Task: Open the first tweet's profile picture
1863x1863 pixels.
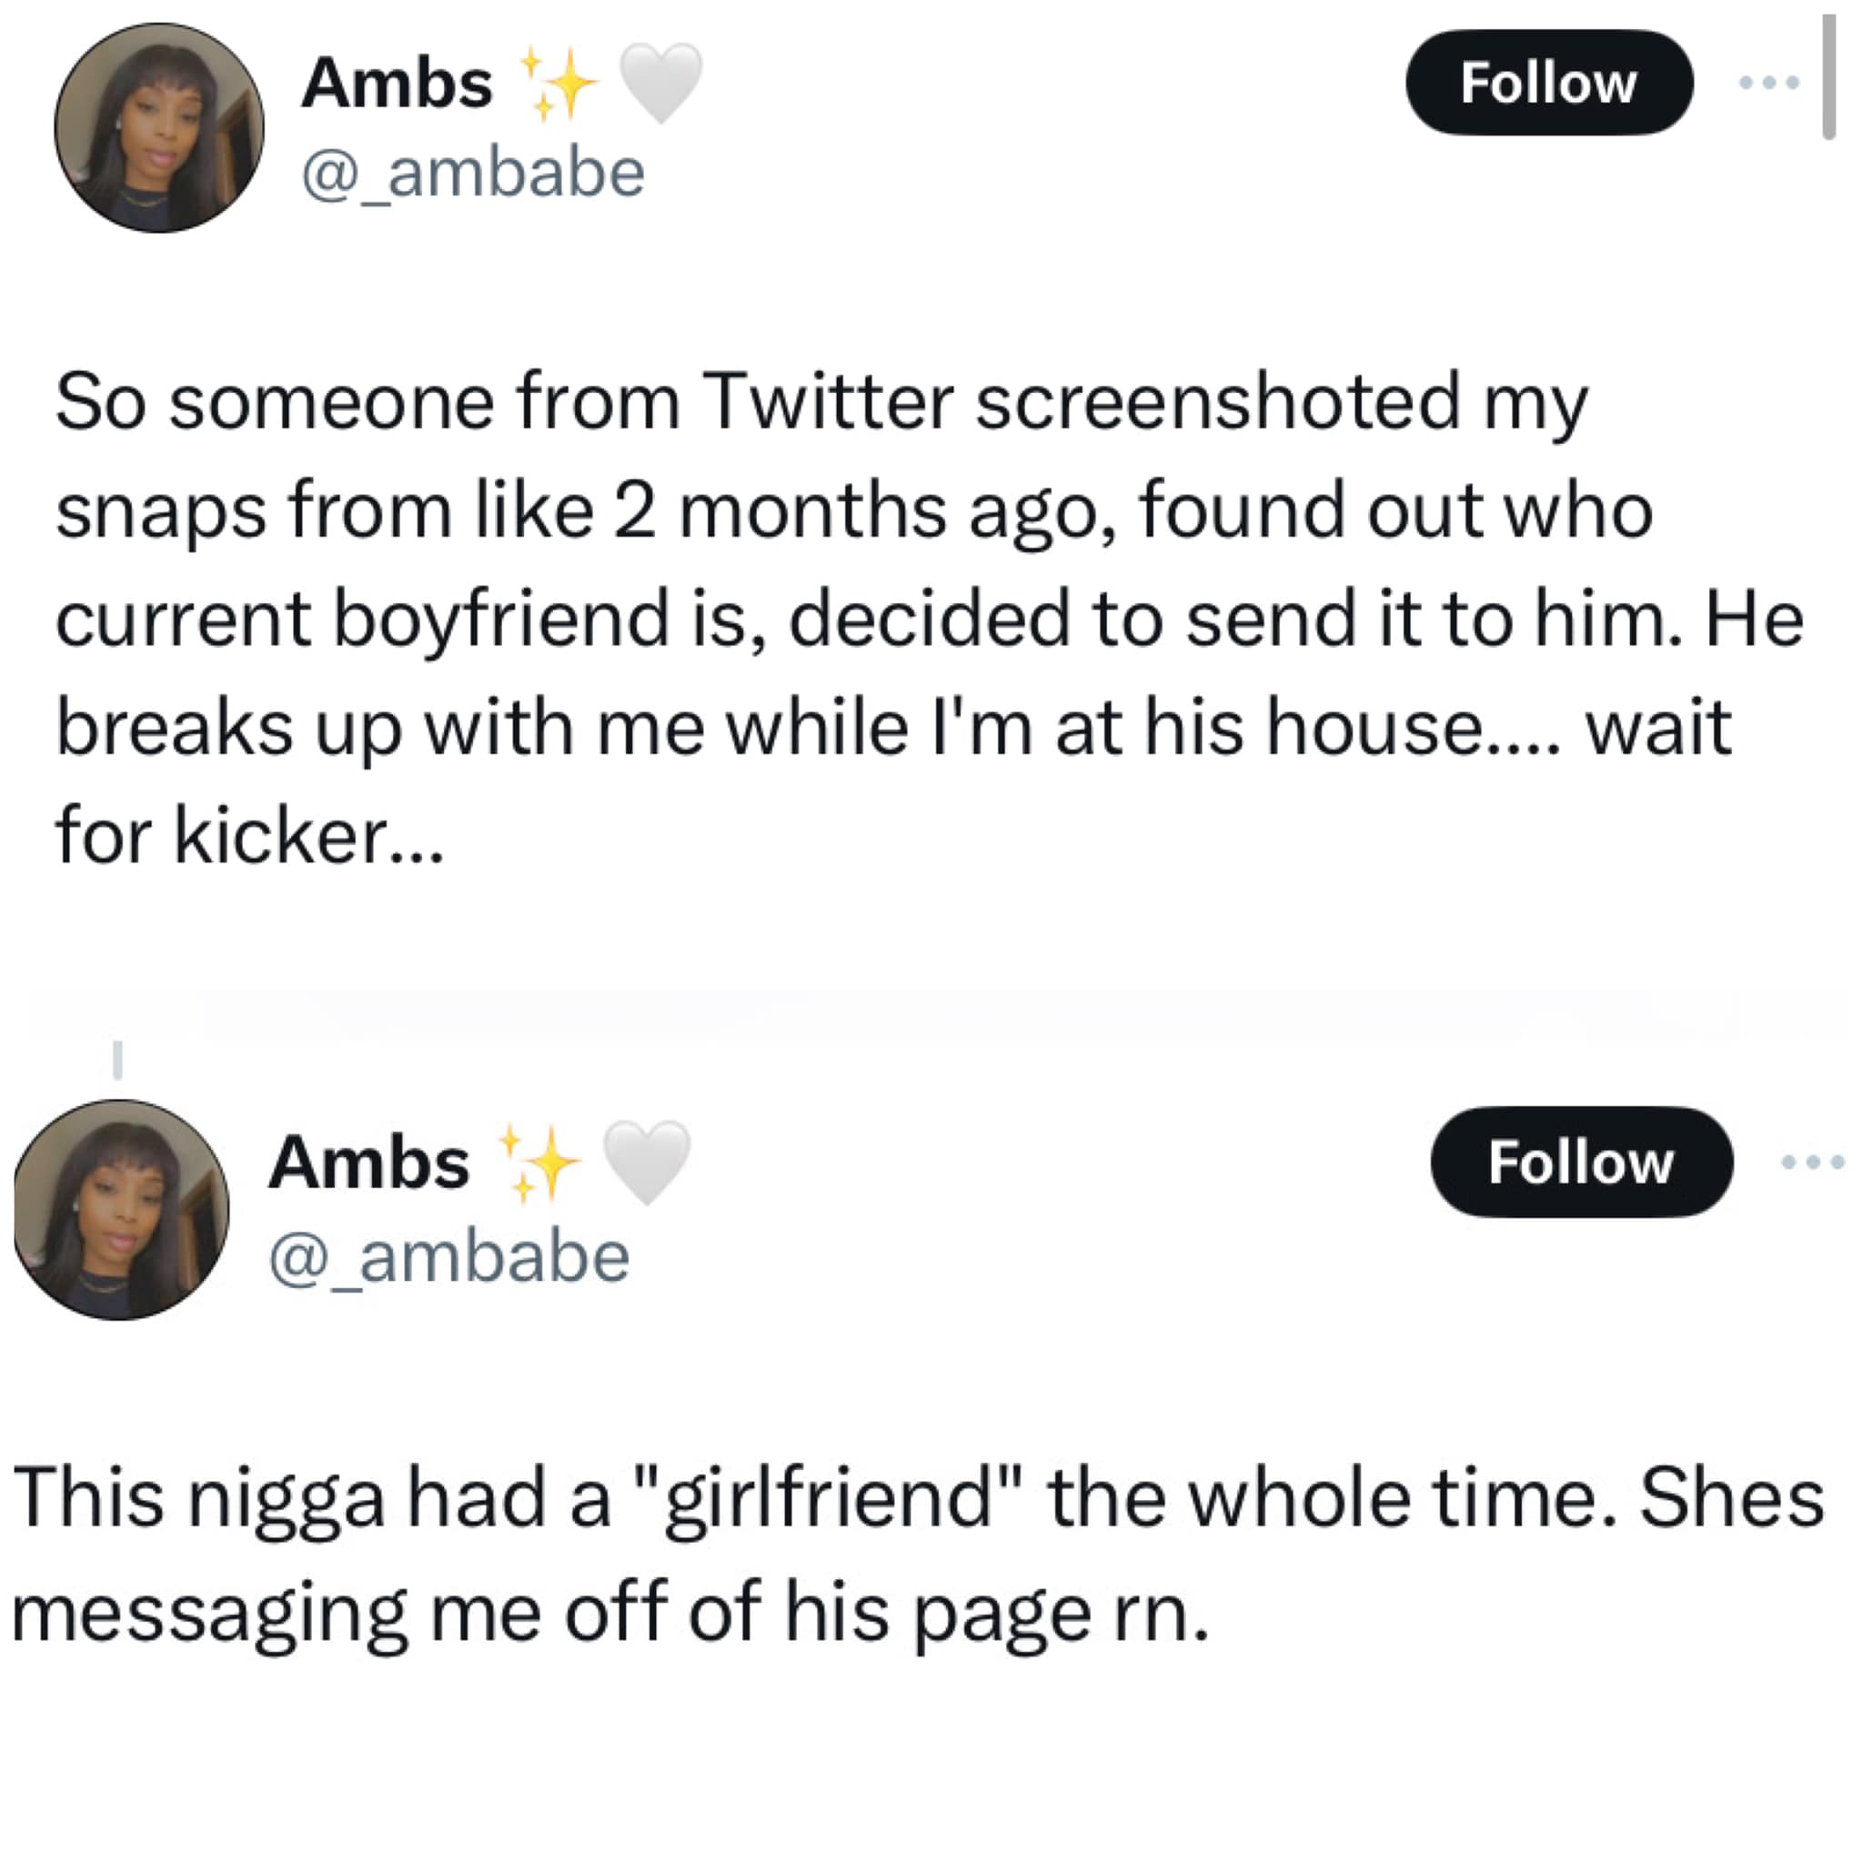Action: coord(159,127)
